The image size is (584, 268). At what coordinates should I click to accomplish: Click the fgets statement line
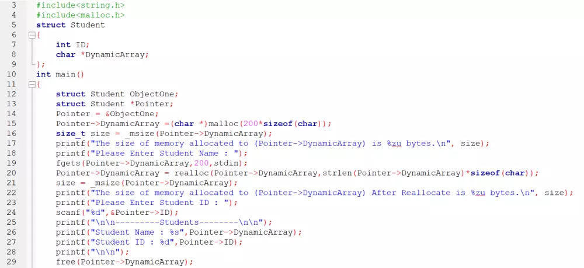[x=152, y=163]
